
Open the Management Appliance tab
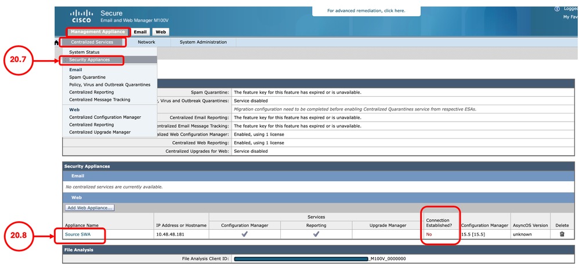98,32
